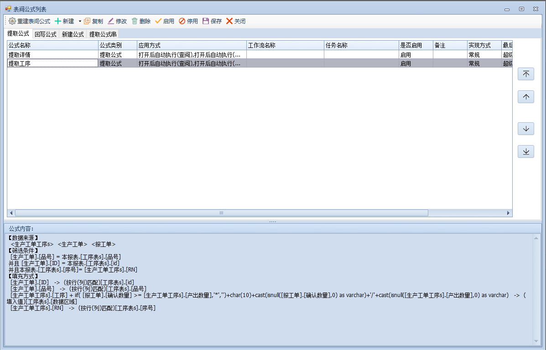Move selected formula up one row
Image resolution: width=546 pixels, height=350 pixels.
point(525,97)
